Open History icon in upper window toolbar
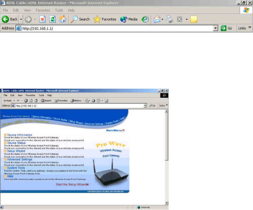This screenshot has width=253, height=210. (145, 19)
